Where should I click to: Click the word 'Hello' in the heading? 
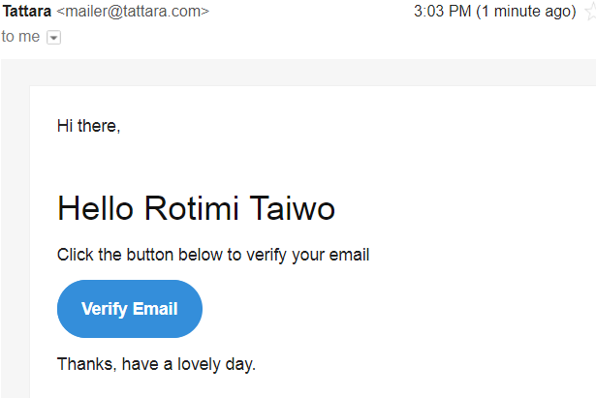pyautogui.click(x=95, y=208)
